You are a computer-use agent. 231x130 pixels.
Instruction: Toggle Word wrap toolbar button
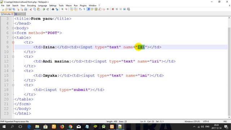coord(80,9)
